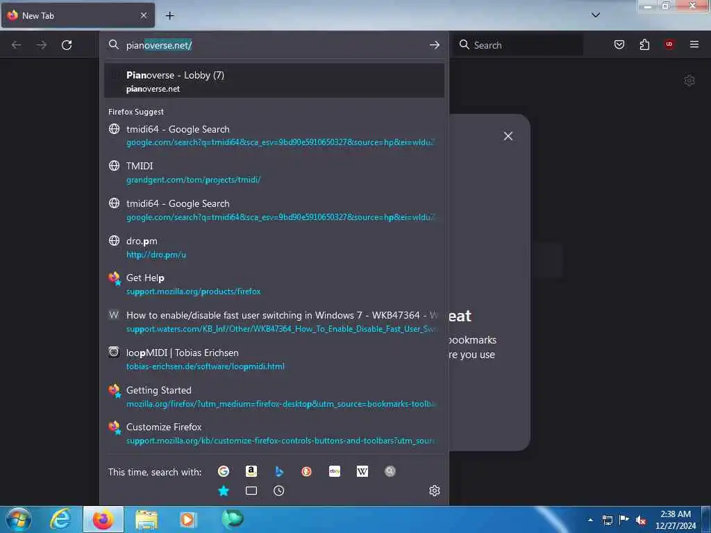This screenshot has height=533, width=711.
Task: Open the TMIDI grandgent.com suggestion
Action: [x=274, y=173]
